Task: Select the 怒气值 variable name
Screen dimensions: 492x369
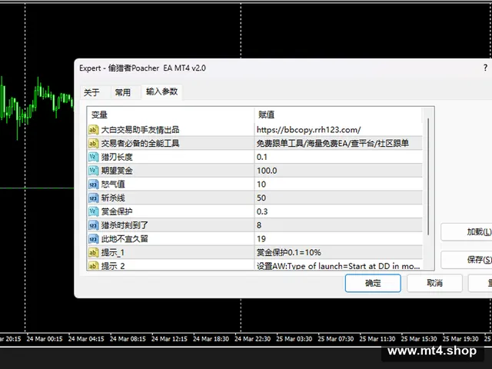Action: (x=113, y=184)
